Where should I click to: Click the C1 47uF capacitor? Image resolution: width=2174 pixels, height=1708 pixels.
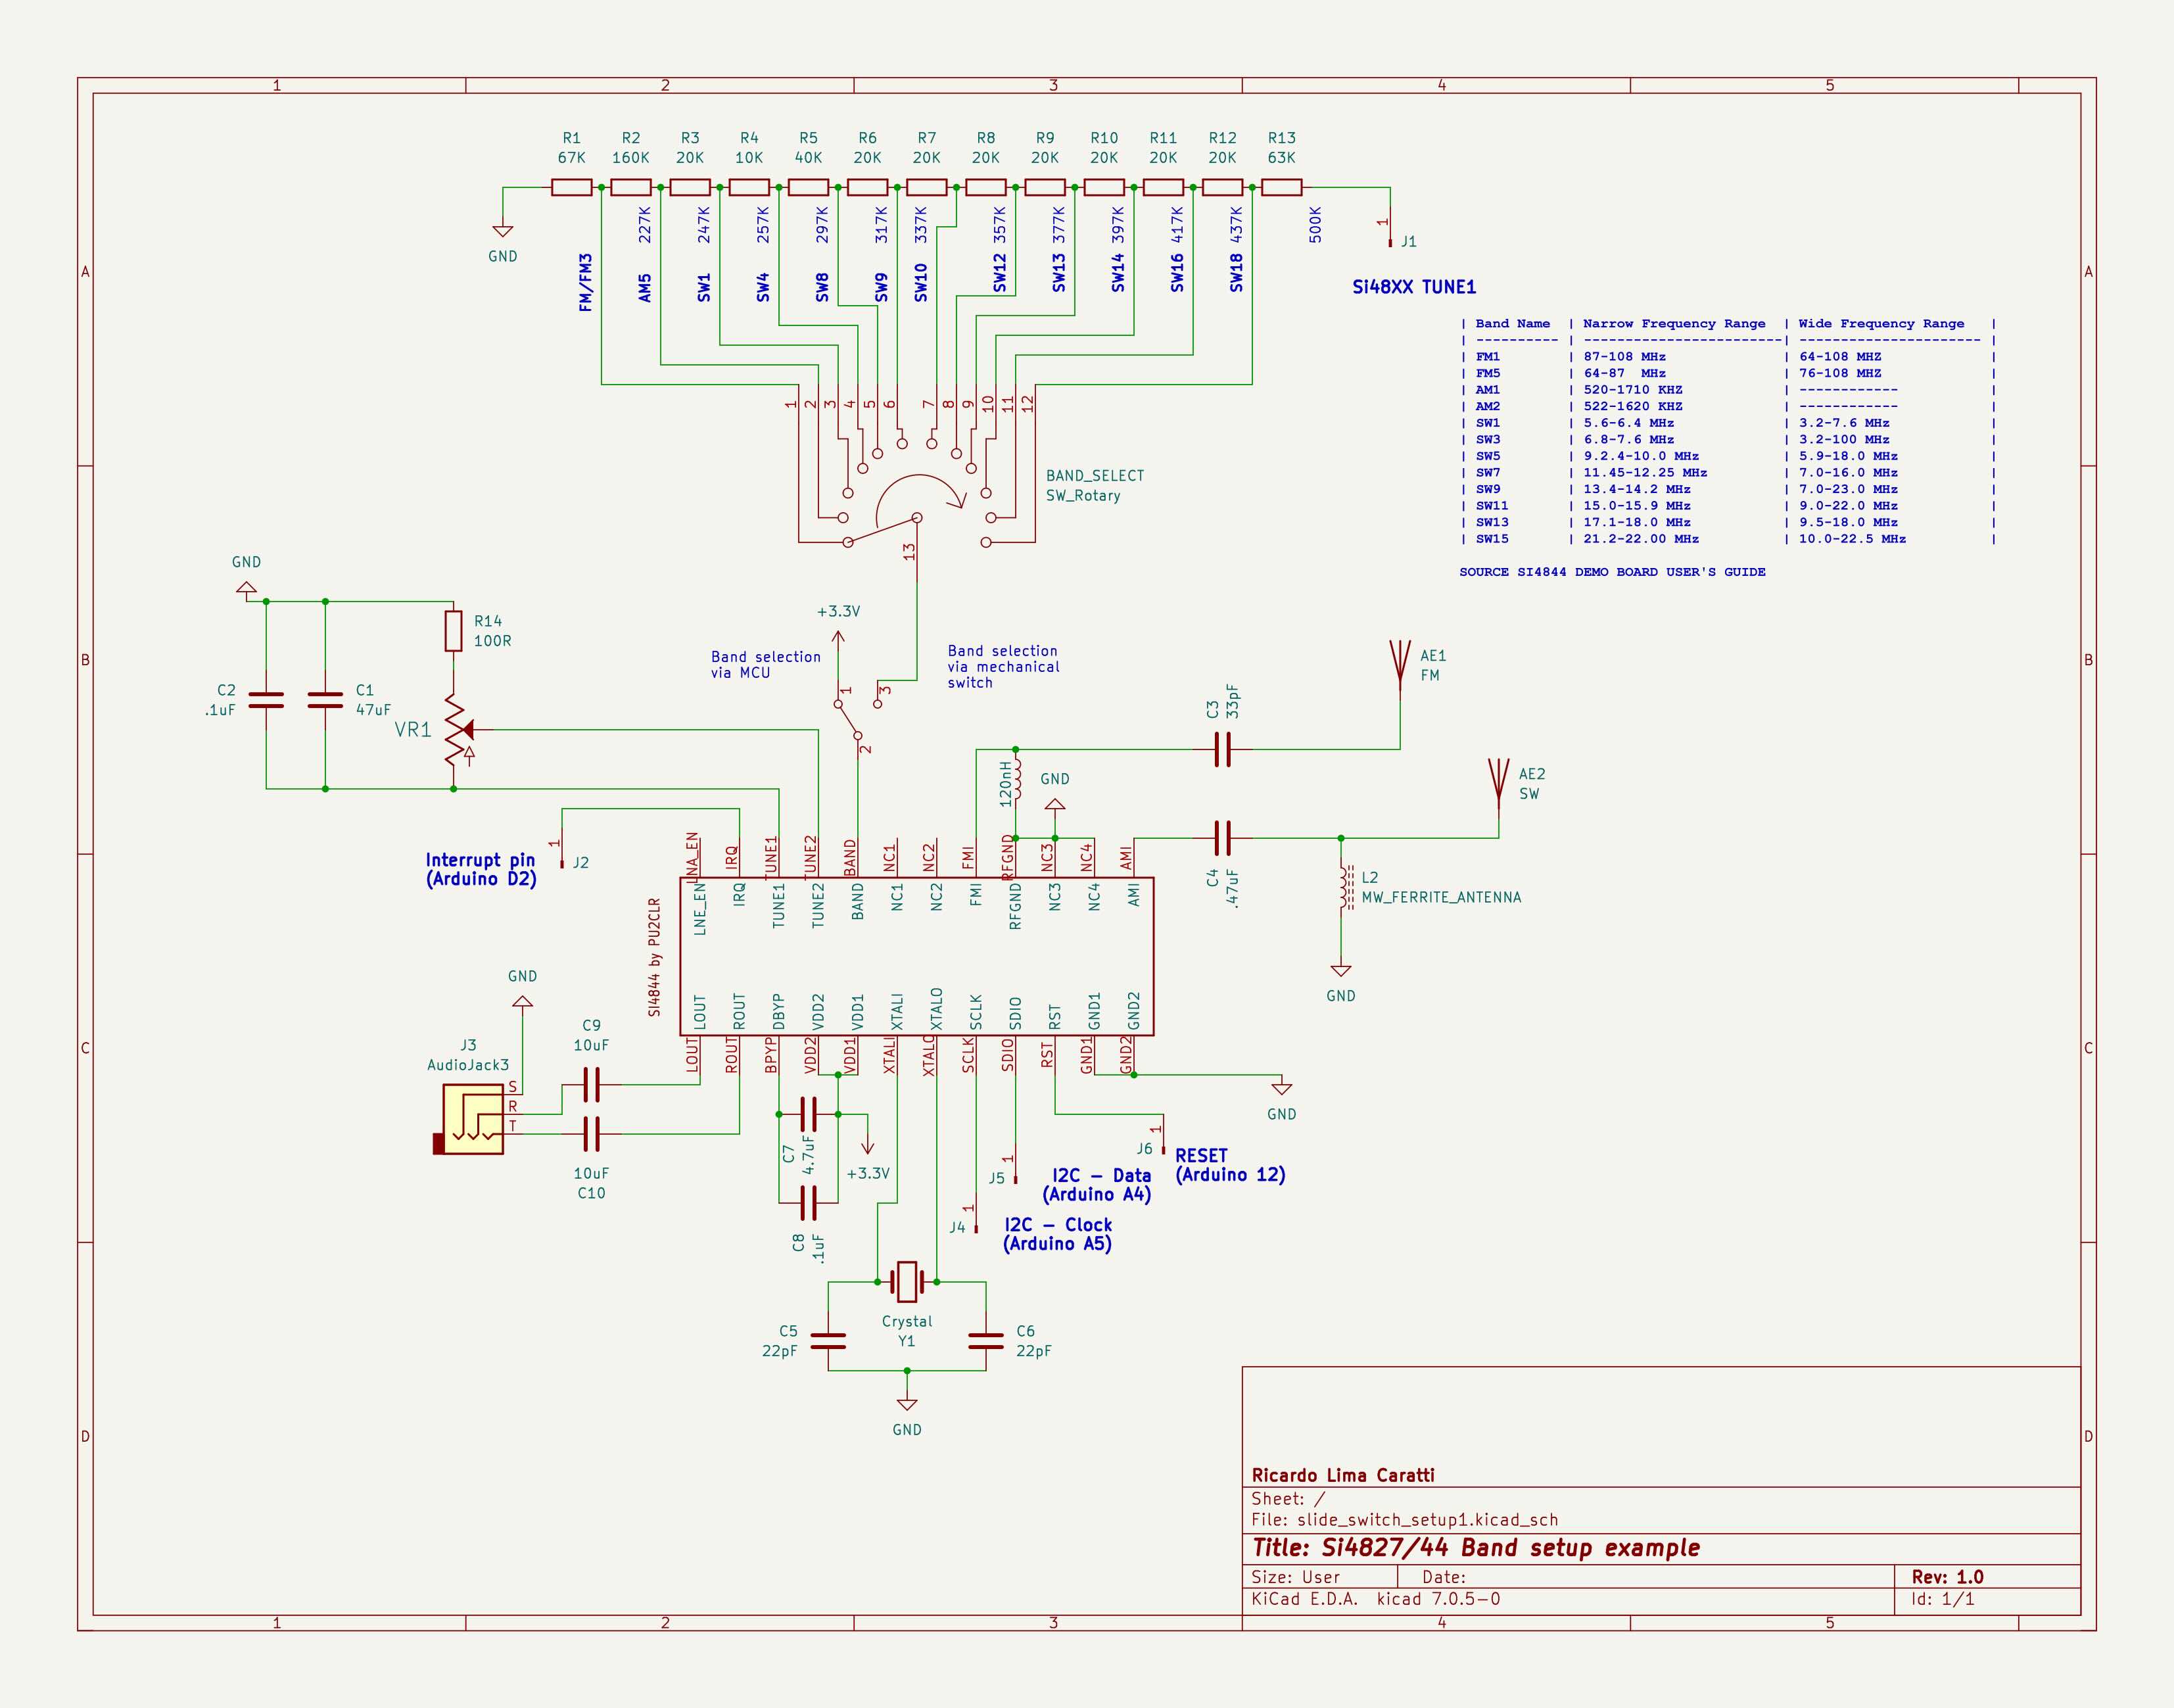pos(325,700)
